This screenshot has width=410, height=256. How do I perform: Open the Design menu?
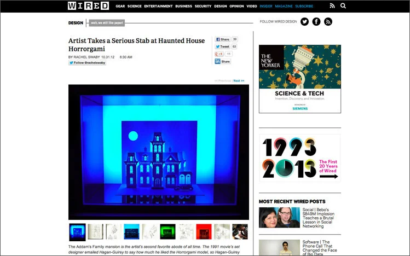pos(221,6)
